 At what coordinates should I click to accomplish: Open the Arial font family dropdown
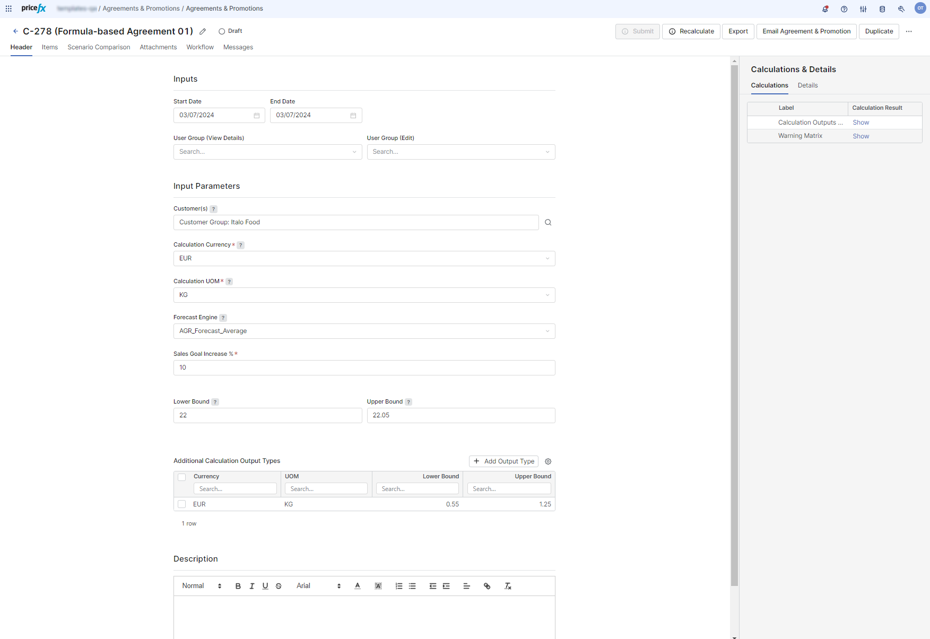pyautogui.click(x=318, y=586)
